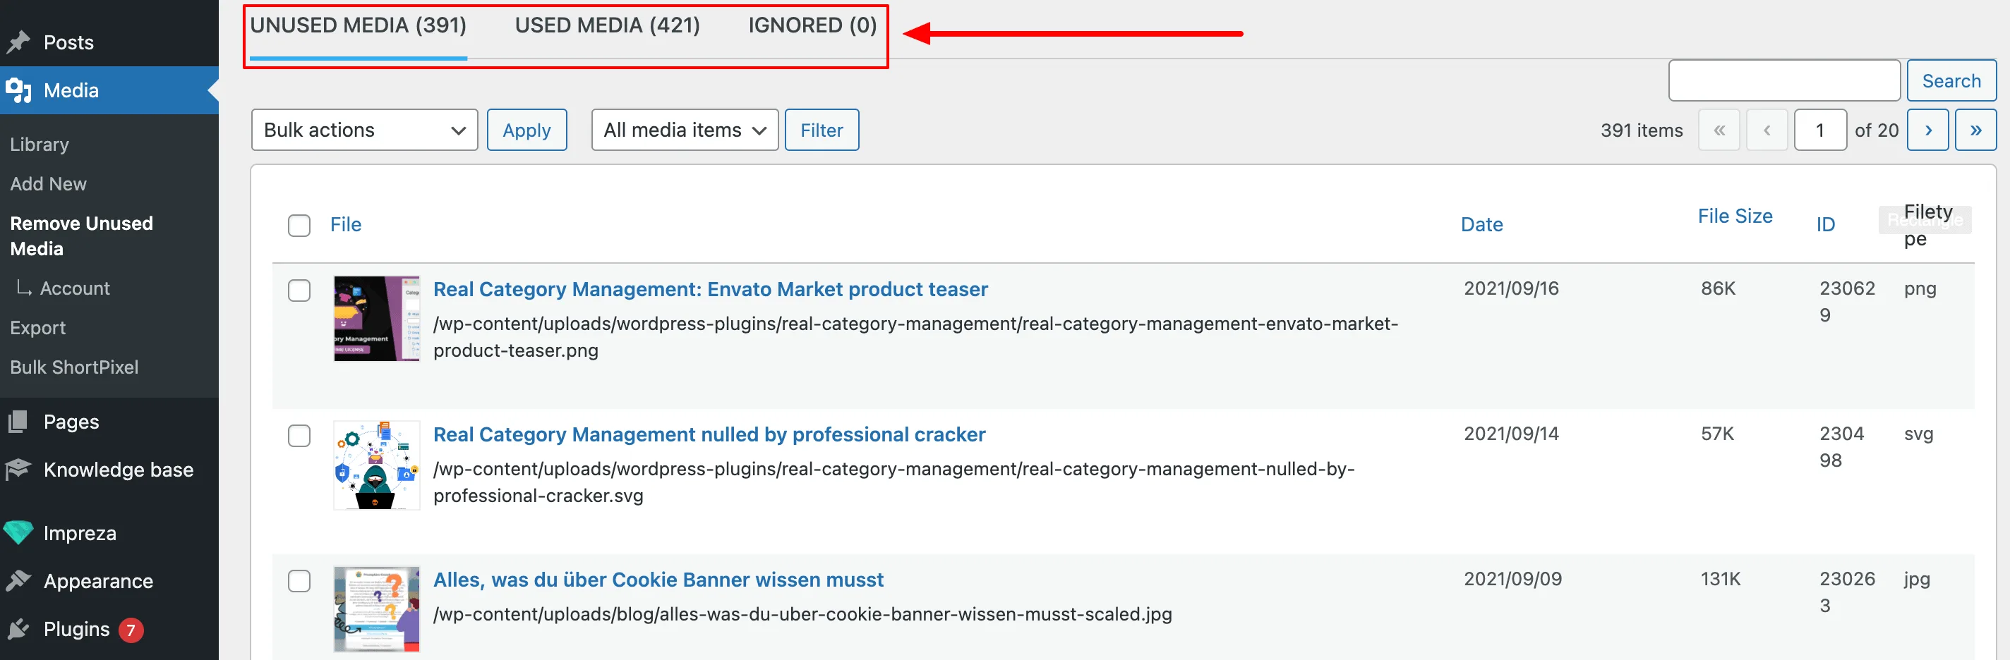Open the Bulk actions dropdown

pos(363,130)
